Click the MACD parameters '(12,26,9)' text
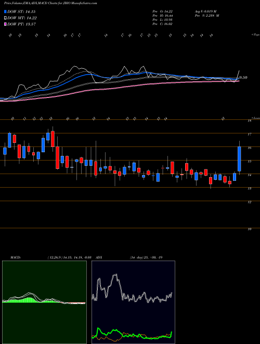Viewport: 260px width, 344px height. (x=55, y=257)
